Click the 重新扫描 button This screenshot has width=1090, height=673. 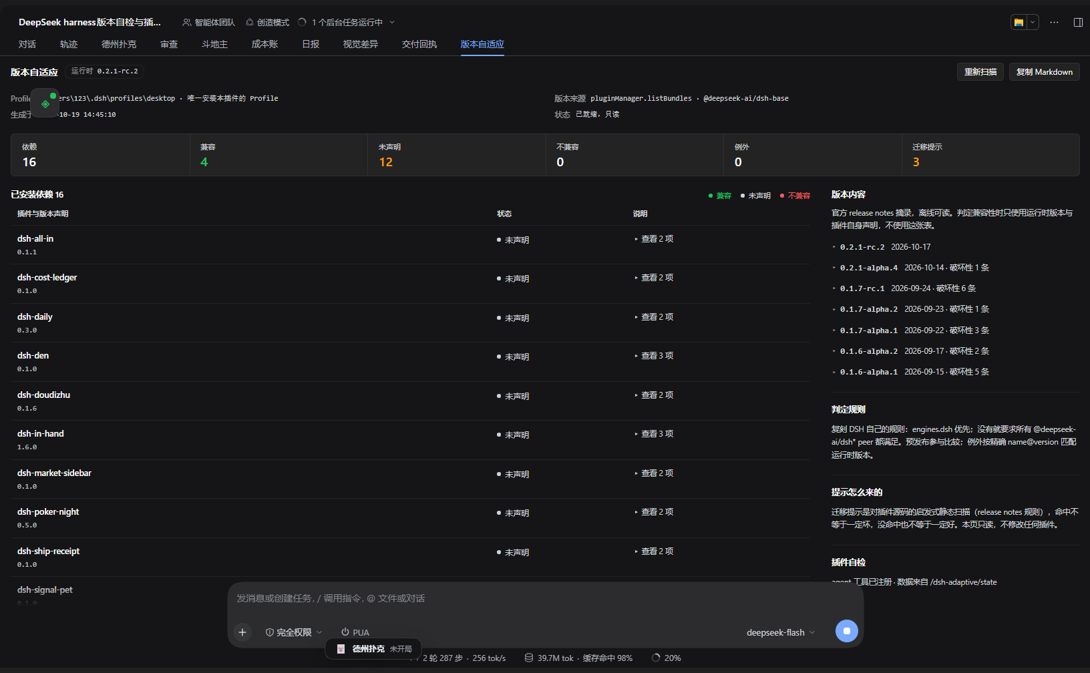[980, 72]
